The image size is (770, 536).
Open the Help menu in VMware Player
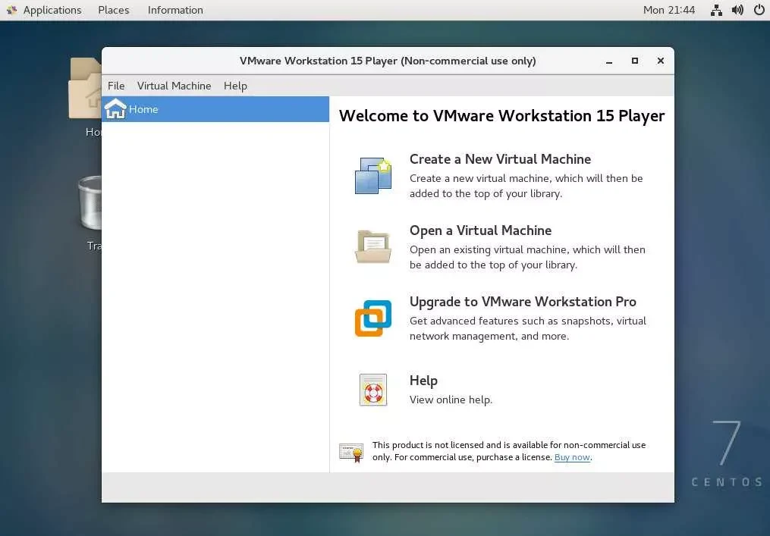tap(235, 86)
